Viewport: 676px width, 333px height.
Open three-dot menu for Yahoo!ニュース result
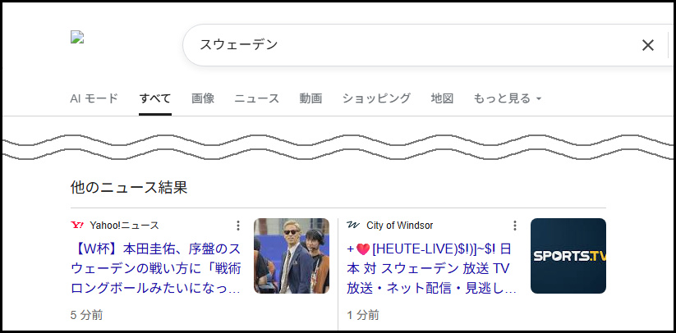point(238,226)
